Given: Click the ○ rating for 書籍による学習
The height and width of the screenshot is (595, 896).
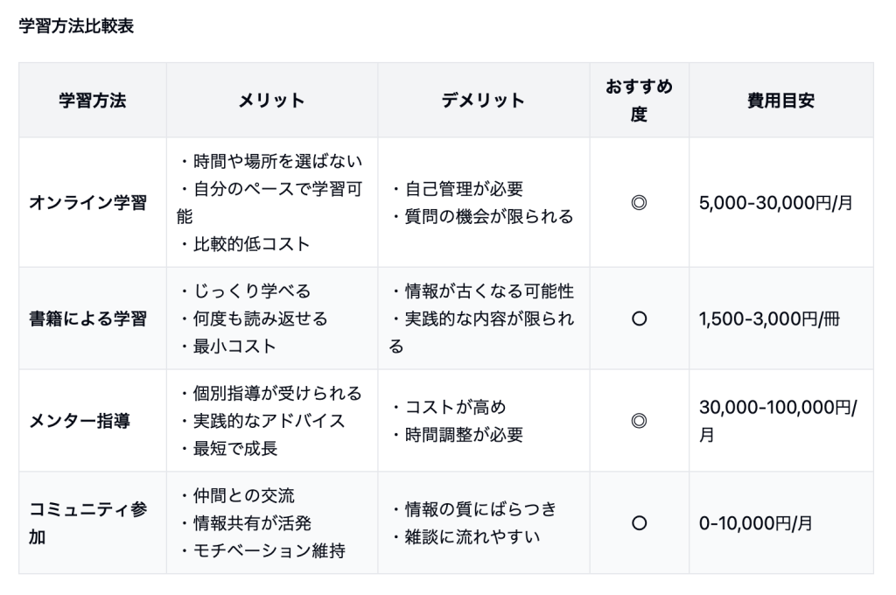Looking at the screenshot, I should [x=639, y=318].
